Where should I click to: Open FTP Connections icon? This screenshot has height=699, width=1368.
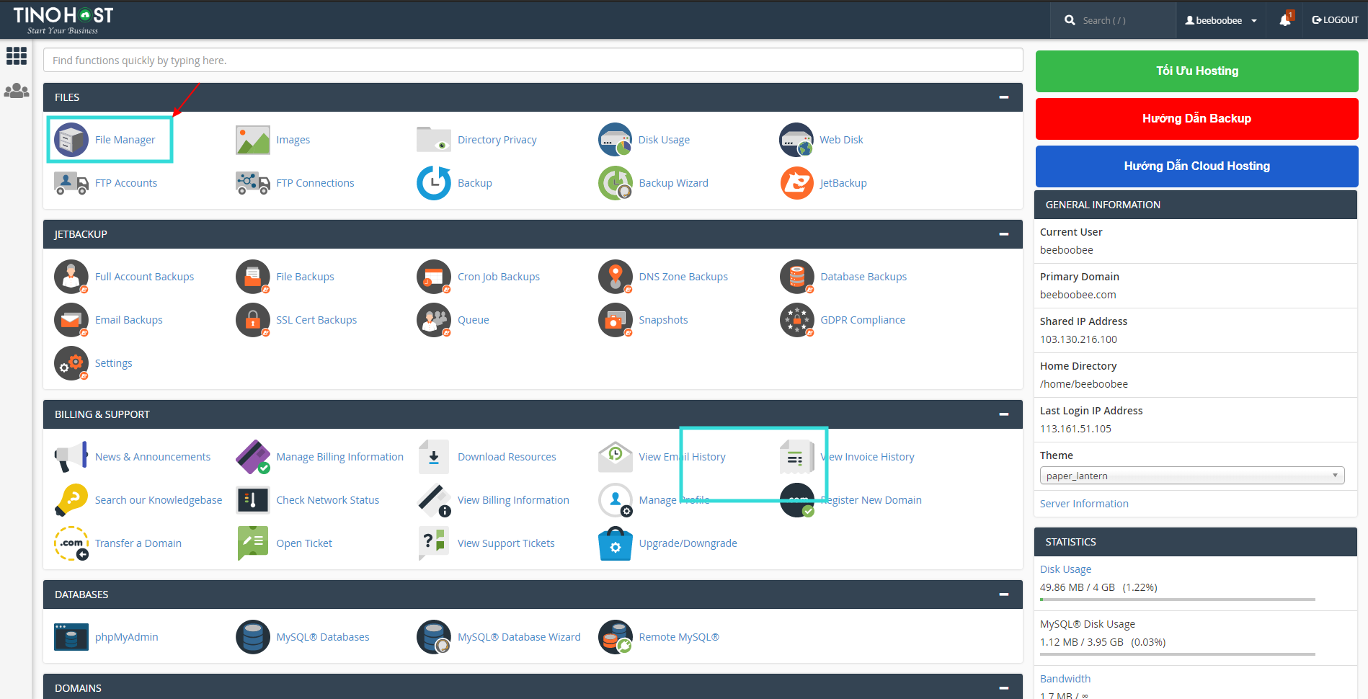pyautogui.click(x=253, y=183)
